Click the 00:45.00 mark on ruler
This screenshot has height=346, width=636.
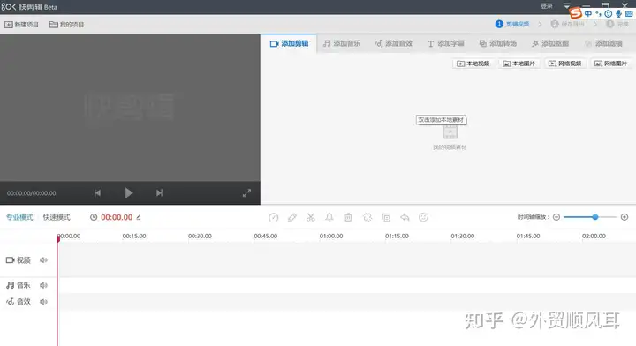pyautogui.click(x=266, y=237)
